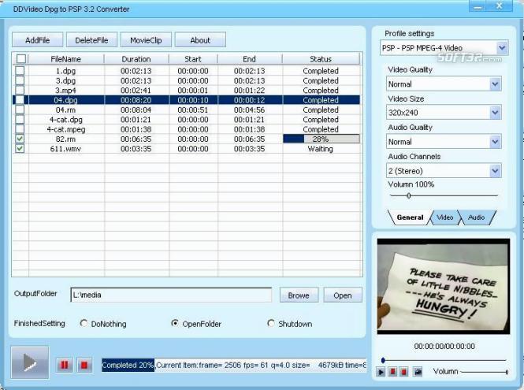Click the OutputFolder path field
Image resolution: width=524 pixels, height=390 pixels.
tap(171, 295)
